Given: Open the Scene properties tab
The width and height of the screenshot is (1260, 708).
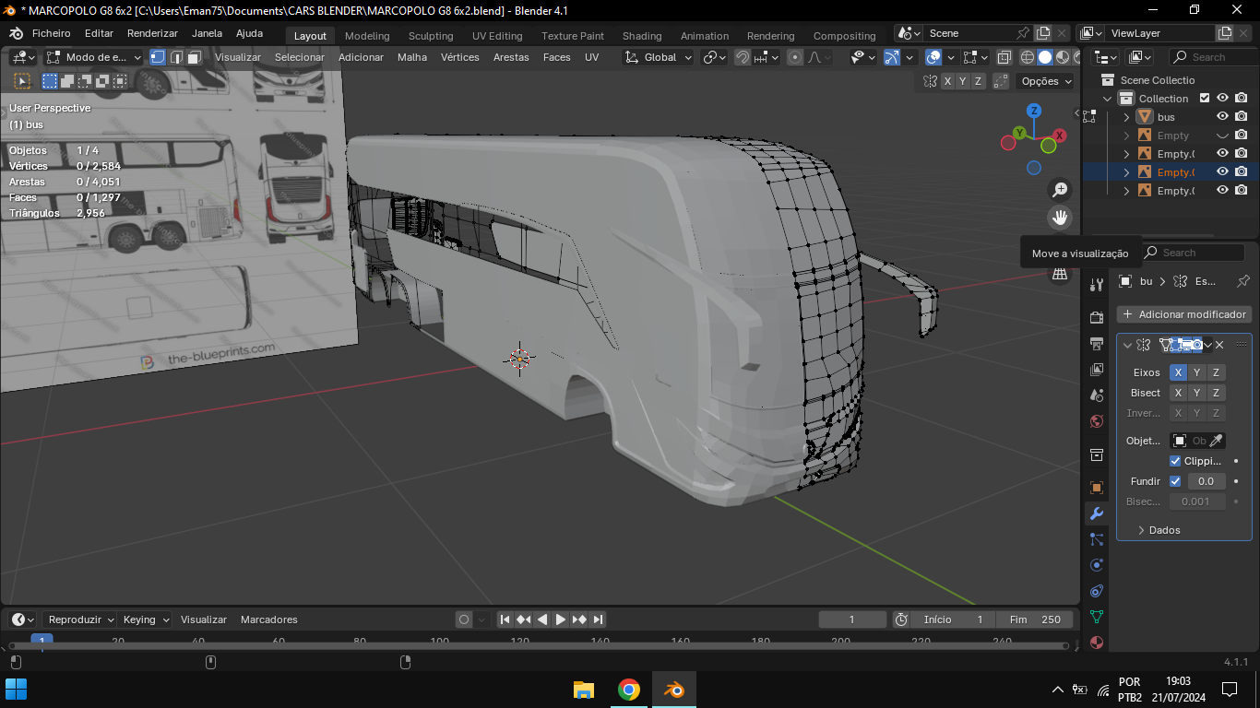Looking at the screenshot, I should click(x=1097, y=395).
